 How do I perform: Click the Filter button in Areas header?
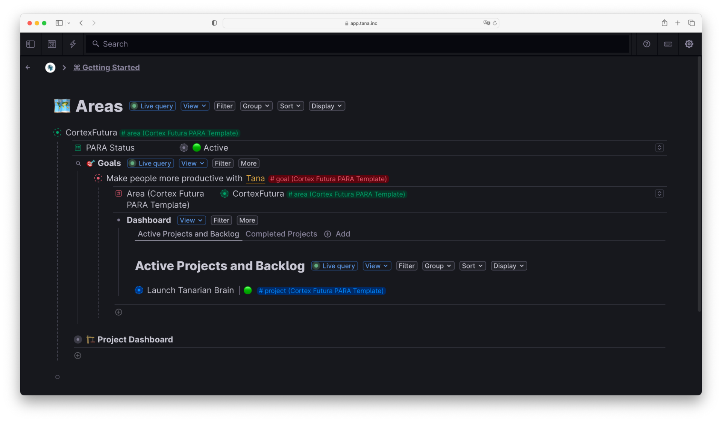(224, 105)
